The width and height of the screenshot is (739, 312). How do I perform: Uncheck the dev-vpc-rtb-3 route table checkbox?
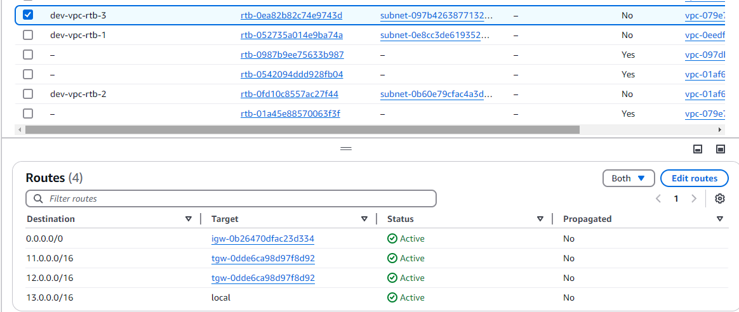[x=28, y=15]
